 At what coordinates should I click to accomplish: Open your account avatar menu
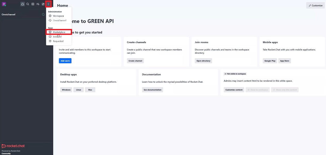pyautogui.click(x=4, y=4)
